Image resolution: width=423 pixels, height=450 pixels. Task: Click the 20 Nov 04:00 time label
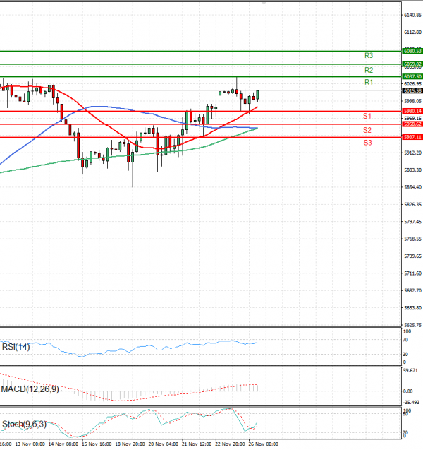pos(164,444)
